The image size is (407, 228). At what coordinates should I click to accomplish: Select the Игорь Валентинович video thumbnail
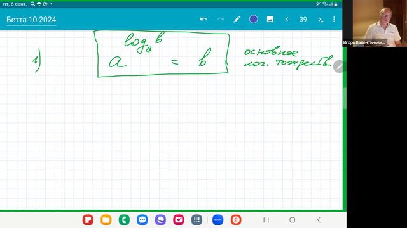pos(375,23)
